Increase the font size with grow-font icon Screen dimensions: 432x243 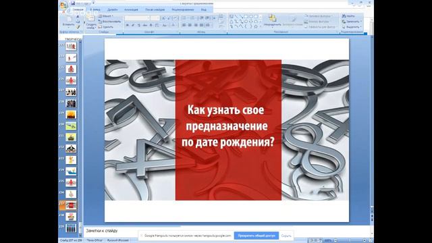coord(163,18)
